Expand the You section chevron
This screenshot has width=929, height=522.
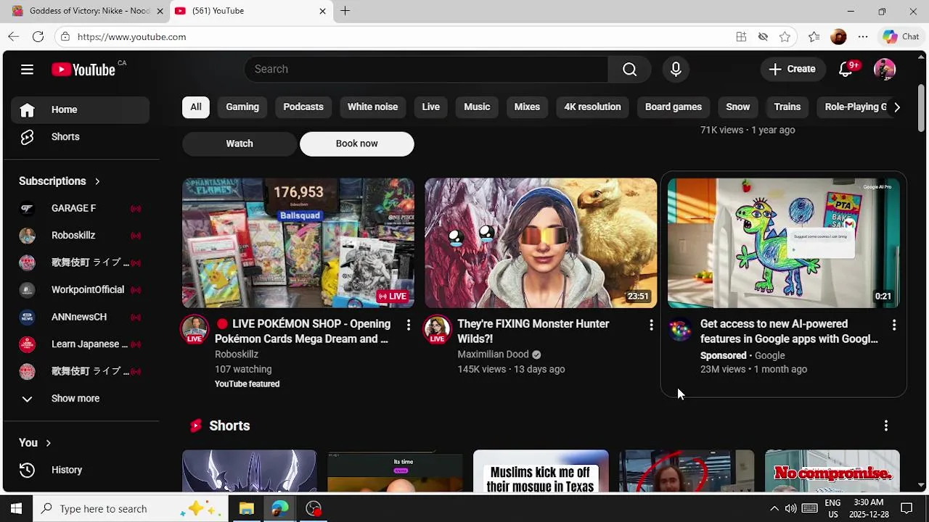click(48, 443)
